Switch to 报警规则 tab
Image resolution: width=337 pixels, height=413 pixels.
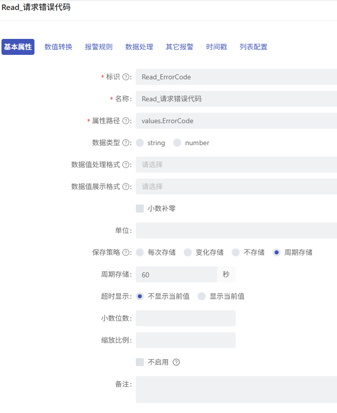click(99, 47)
